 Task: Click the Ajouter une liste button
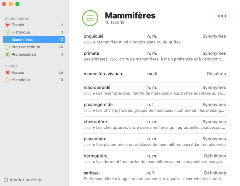pyautogui.click(x=26, y=180)
